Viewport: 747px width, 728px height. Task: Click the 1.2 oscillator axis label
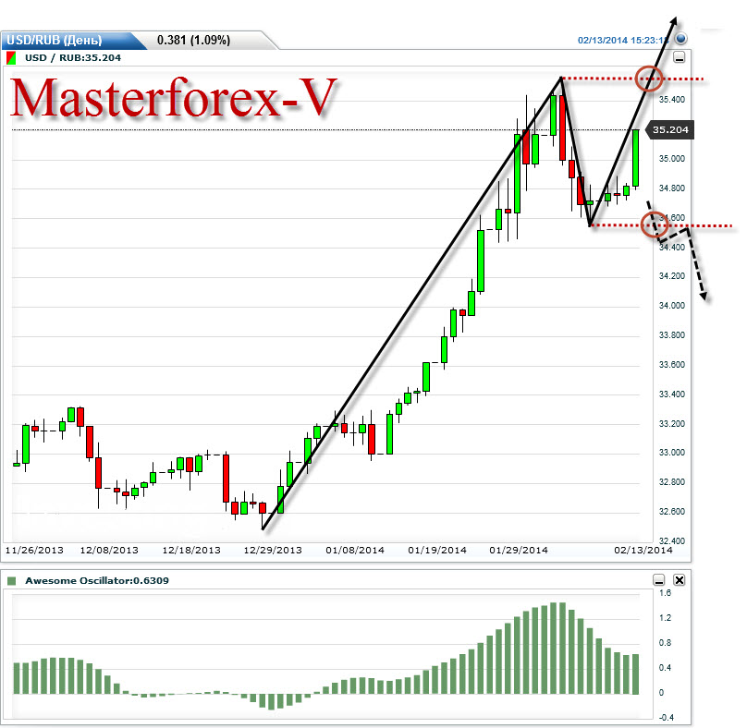[665, 618]
